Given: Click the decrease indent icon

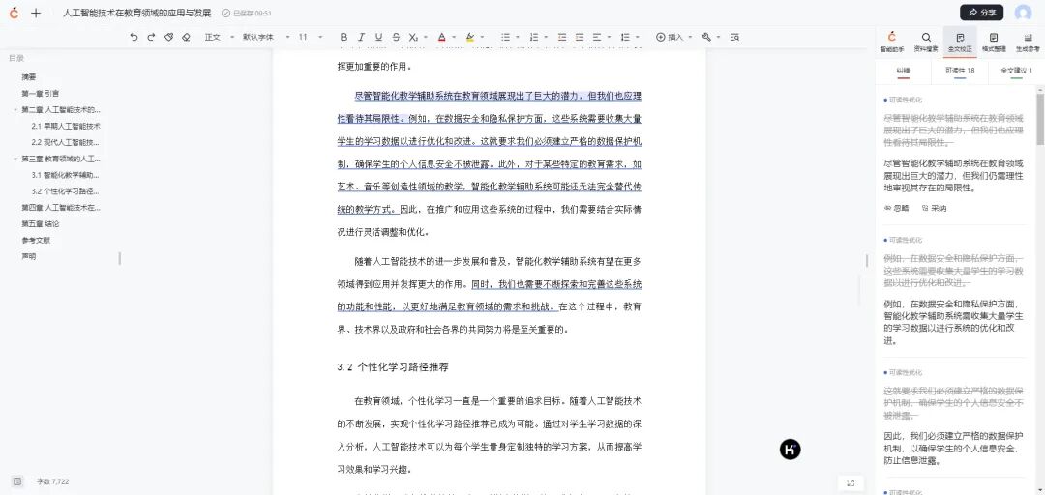Looking at the screenshot, I should pos(562,38).
